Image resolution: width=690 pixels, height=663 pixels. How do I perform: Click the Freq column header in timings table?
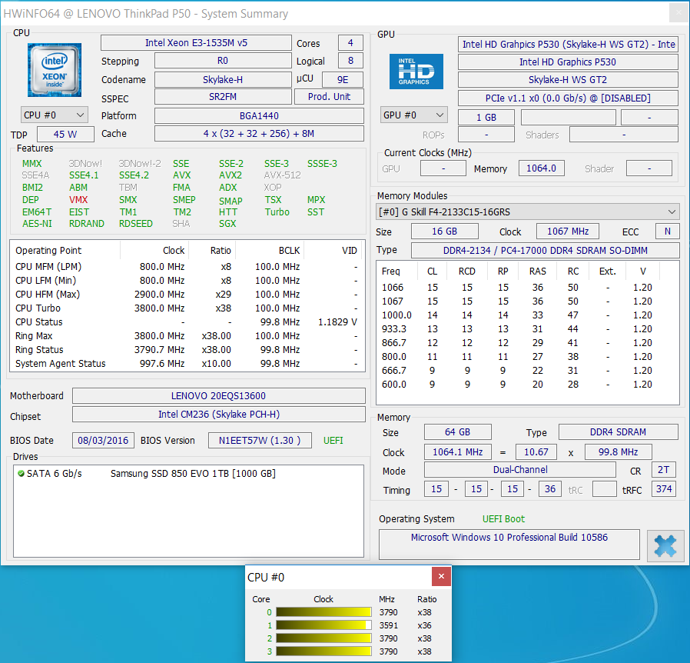click(391, 272)
